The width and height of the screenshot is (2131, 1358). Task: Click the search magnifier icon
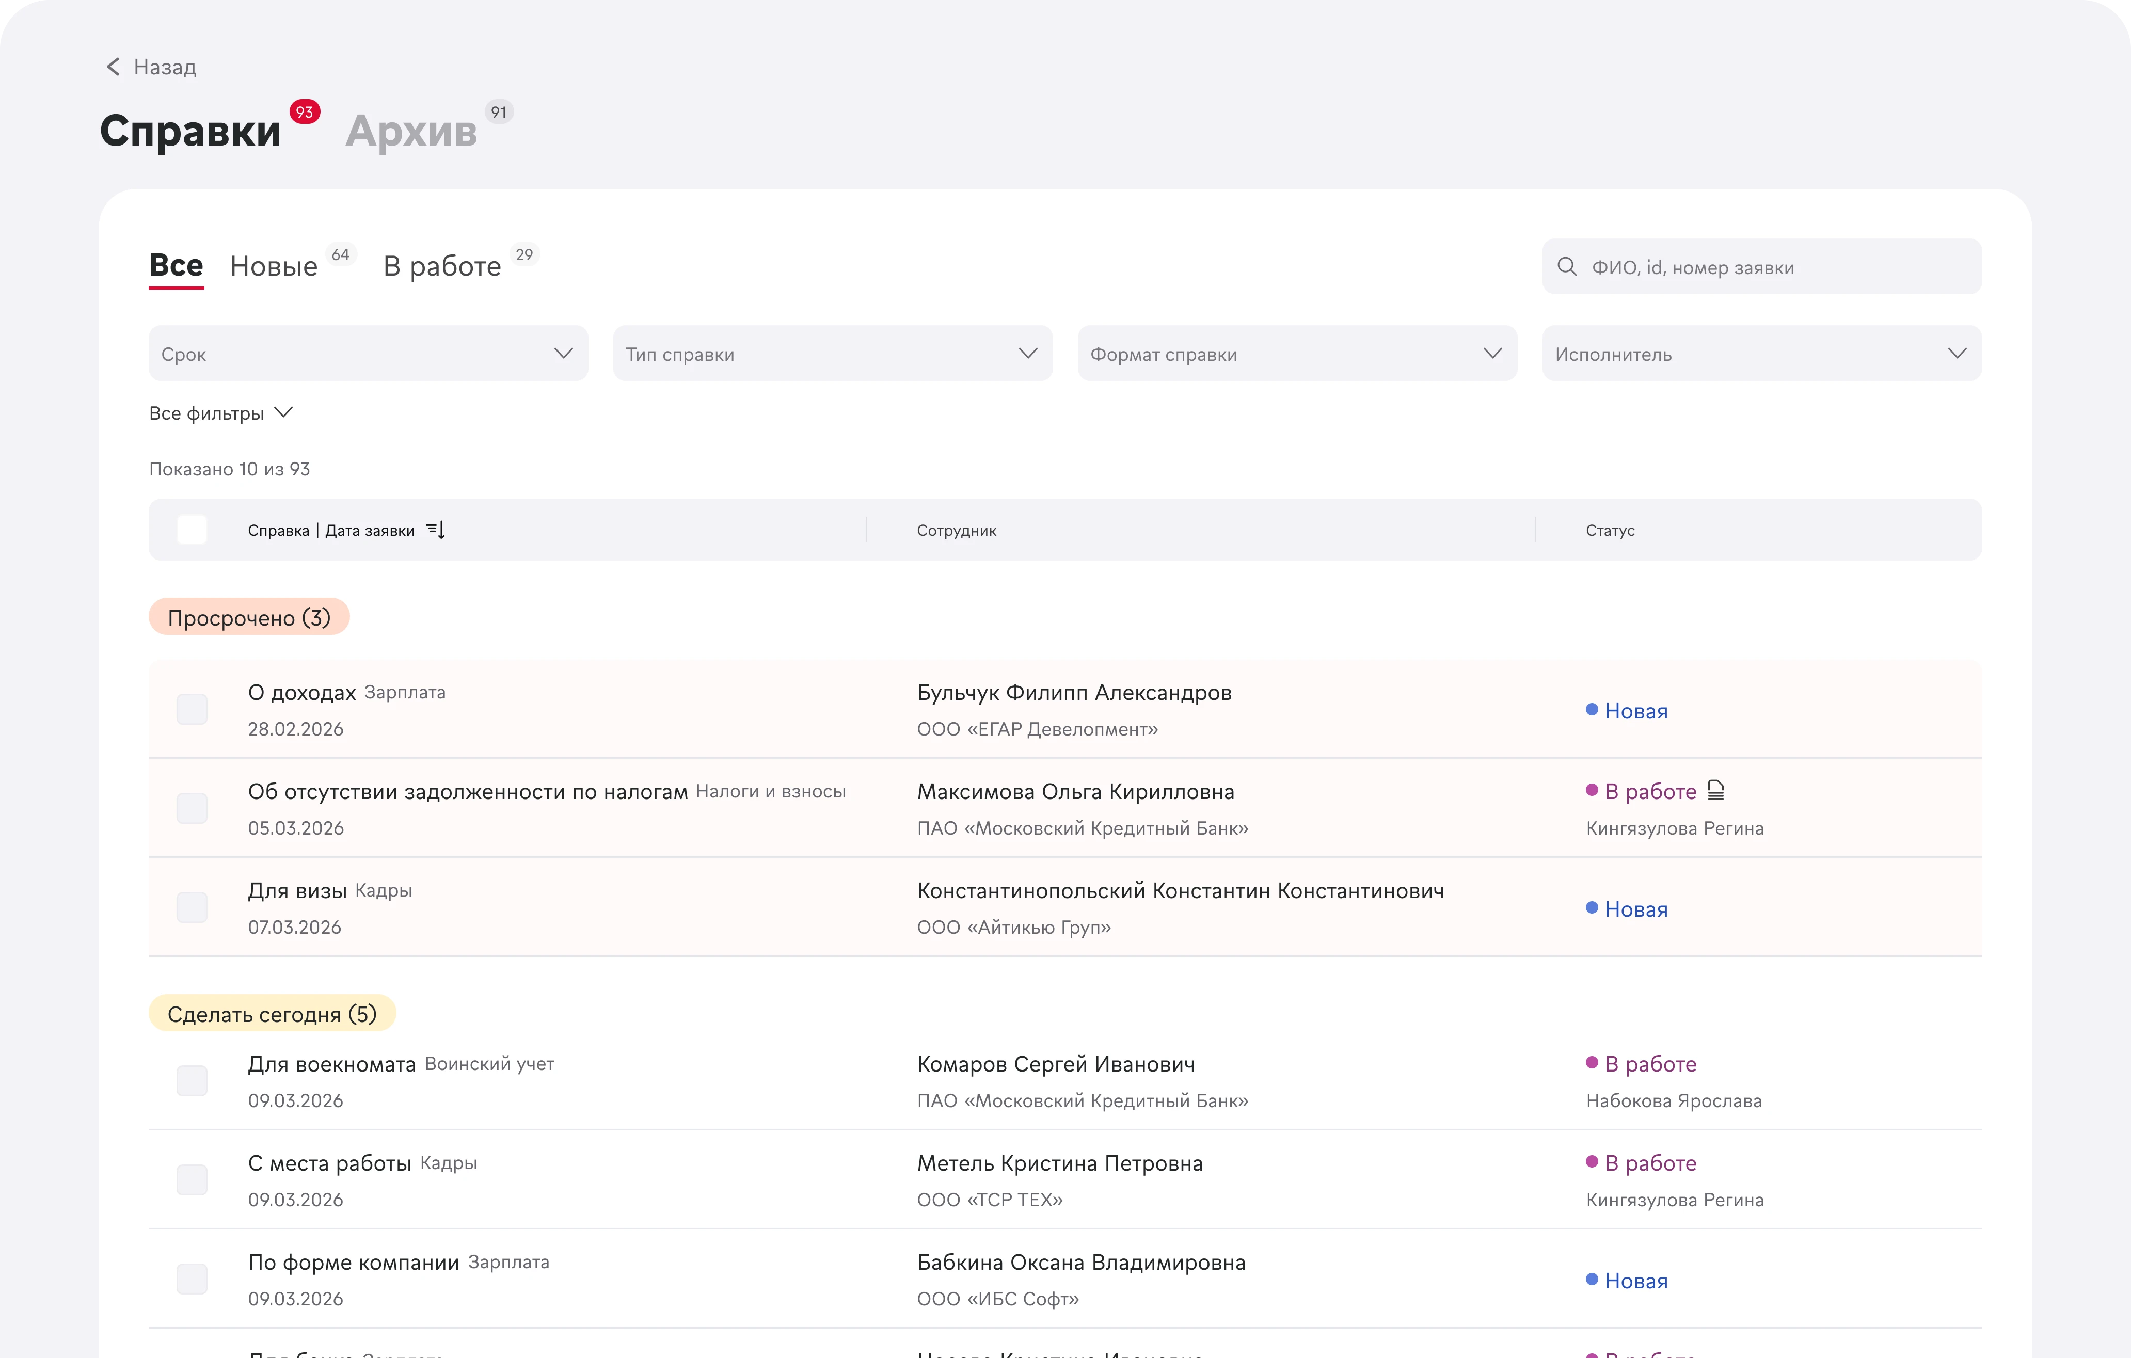[1566, 266]
